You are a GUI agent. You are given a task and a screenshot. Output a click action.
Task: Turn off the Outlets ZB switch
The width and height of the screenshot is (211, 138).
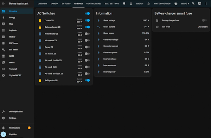[x=87, y=21]
